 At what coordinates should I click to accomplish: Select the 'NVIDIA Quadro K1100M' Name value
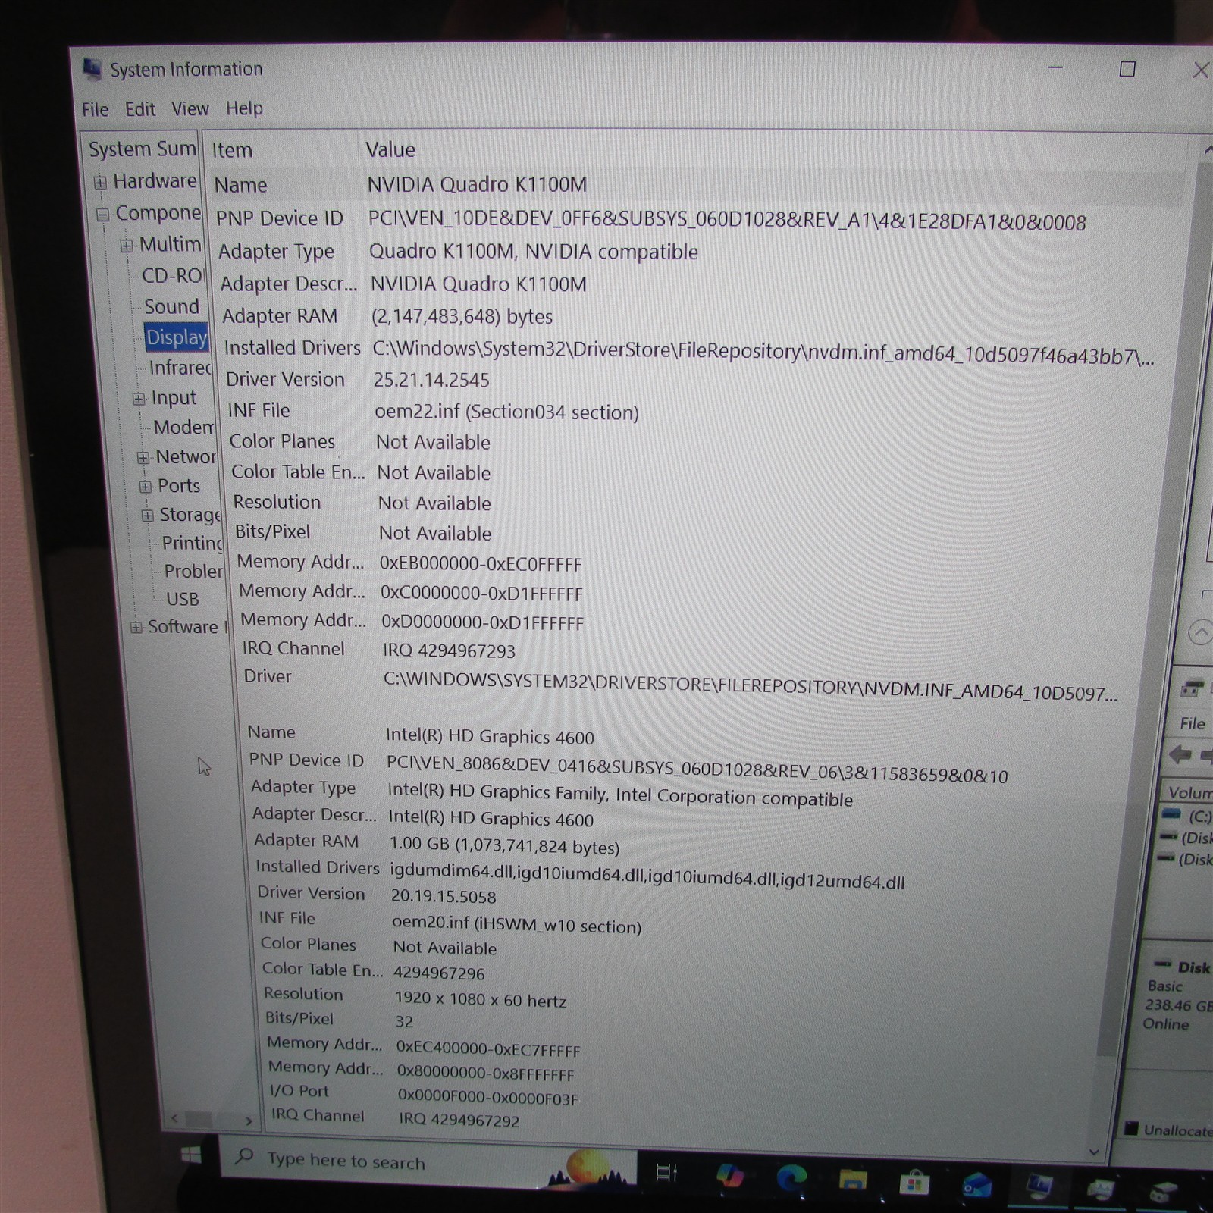477,185
